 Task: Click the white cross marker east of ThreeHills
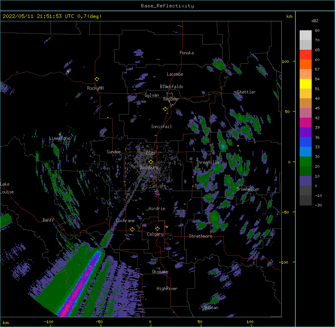238,146
